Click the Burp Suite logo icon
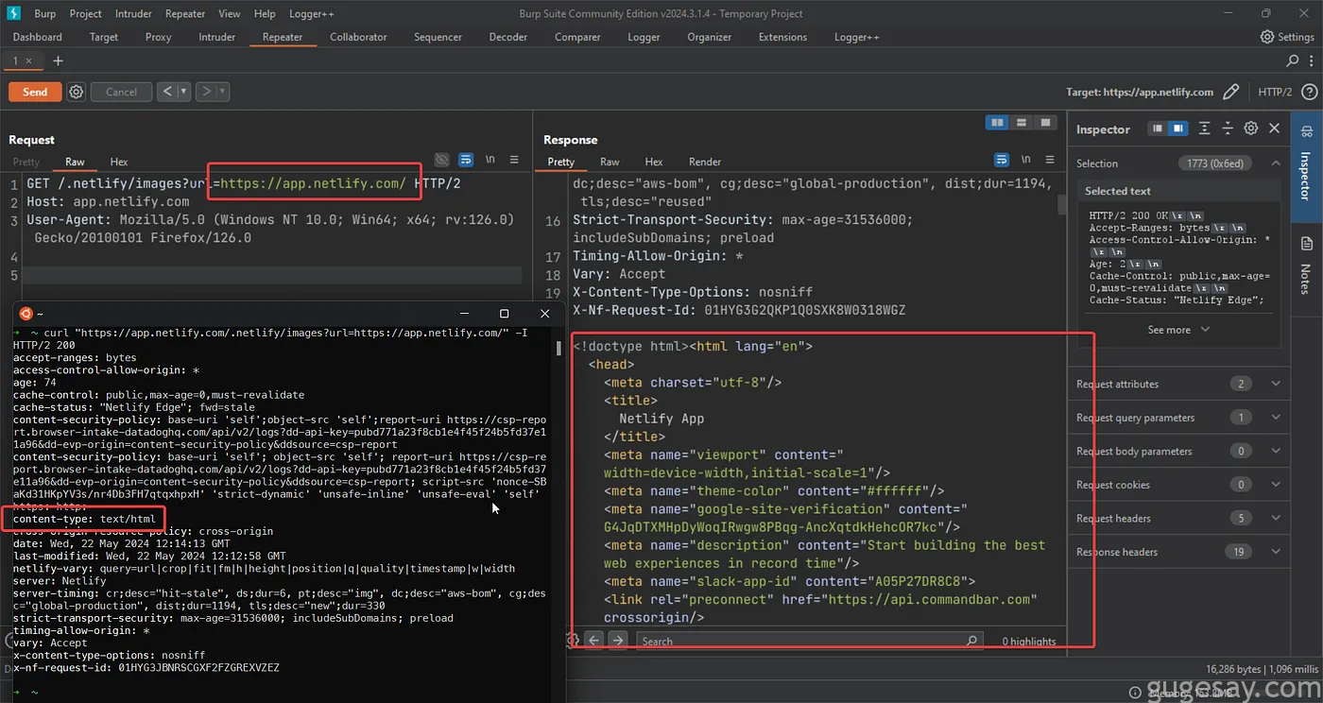The height and width of the screenshot is (703, 1323). coord(14,13)
